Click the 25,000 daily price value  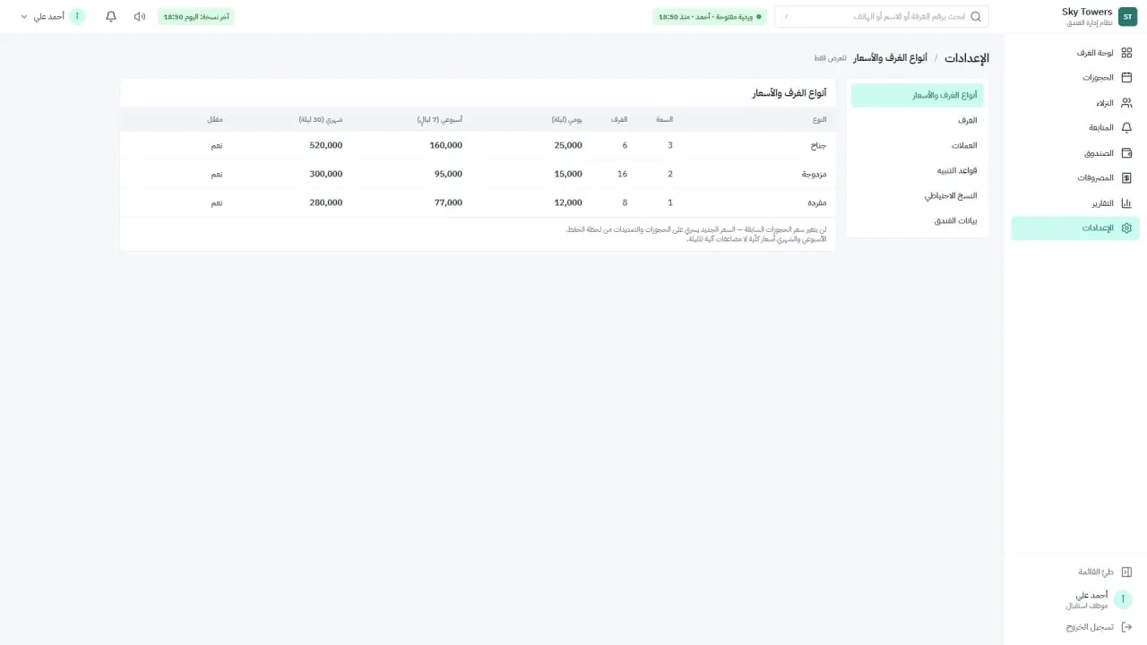[x=568, y=145]
